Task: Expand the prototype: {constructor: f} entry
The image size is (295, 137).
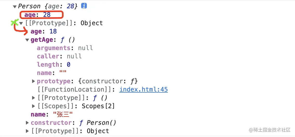Action: [x=33, y=81]
